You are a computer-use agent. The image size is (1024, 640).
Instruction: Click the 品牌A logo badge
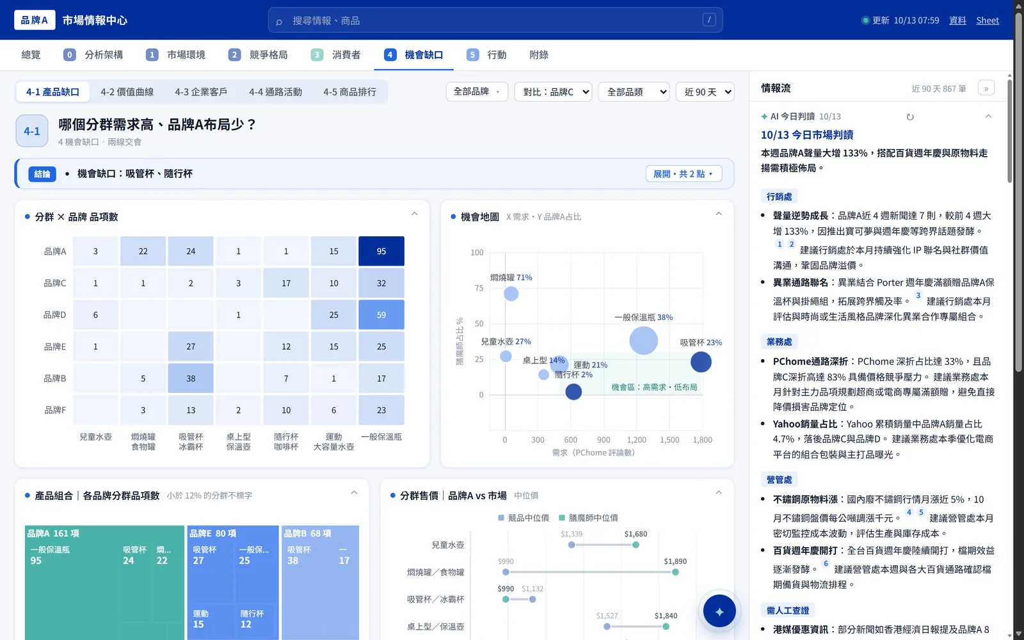tap(35, 20)
